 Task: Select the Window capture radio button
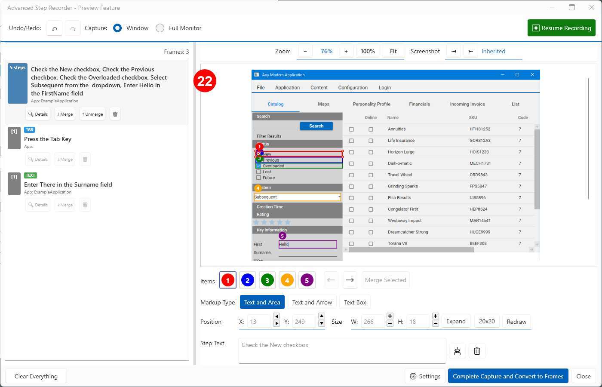tap(117, 28)
